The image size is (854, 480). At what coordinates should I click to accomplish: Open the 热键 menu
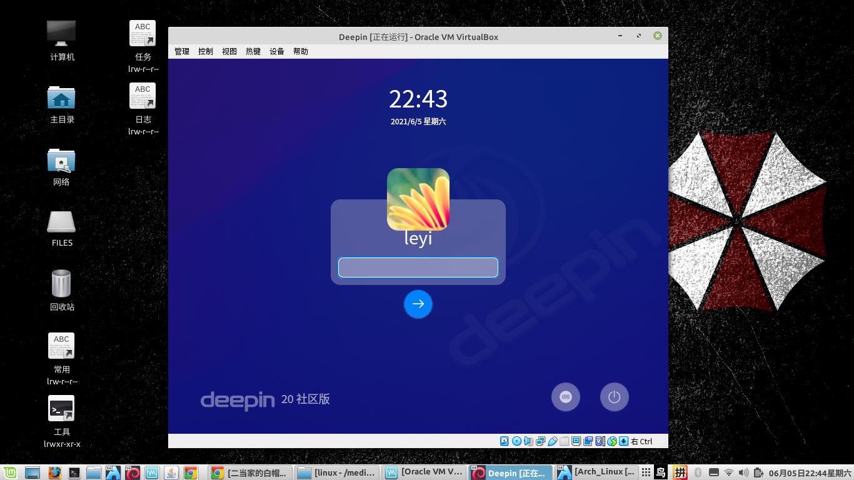coord(253,51)
